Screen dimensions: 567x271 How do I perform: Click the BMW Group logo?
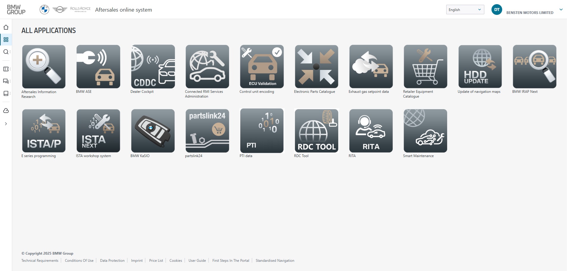click(16, 10)
